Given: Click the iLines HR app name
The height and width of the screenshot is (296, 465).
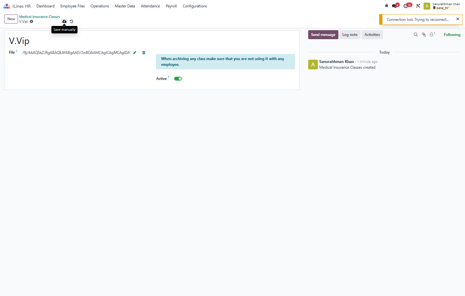Looking at the screenshot, I should (22, 6).
